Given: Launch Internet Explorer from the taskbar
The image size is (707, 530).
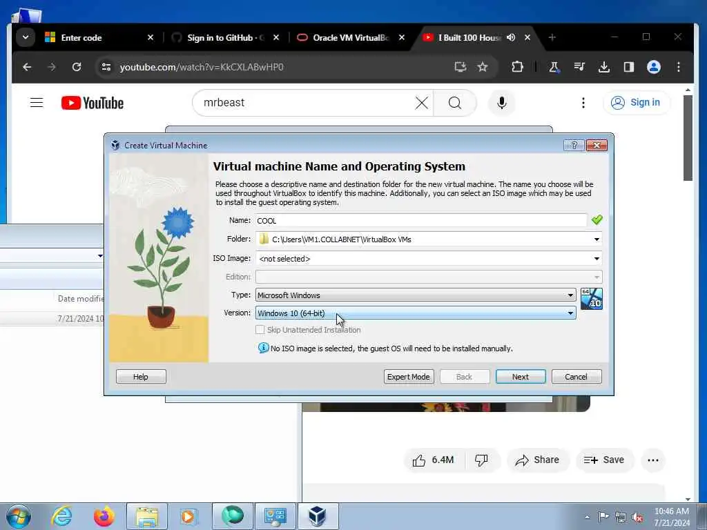Looking at the screenshot, I should (61, 516).
